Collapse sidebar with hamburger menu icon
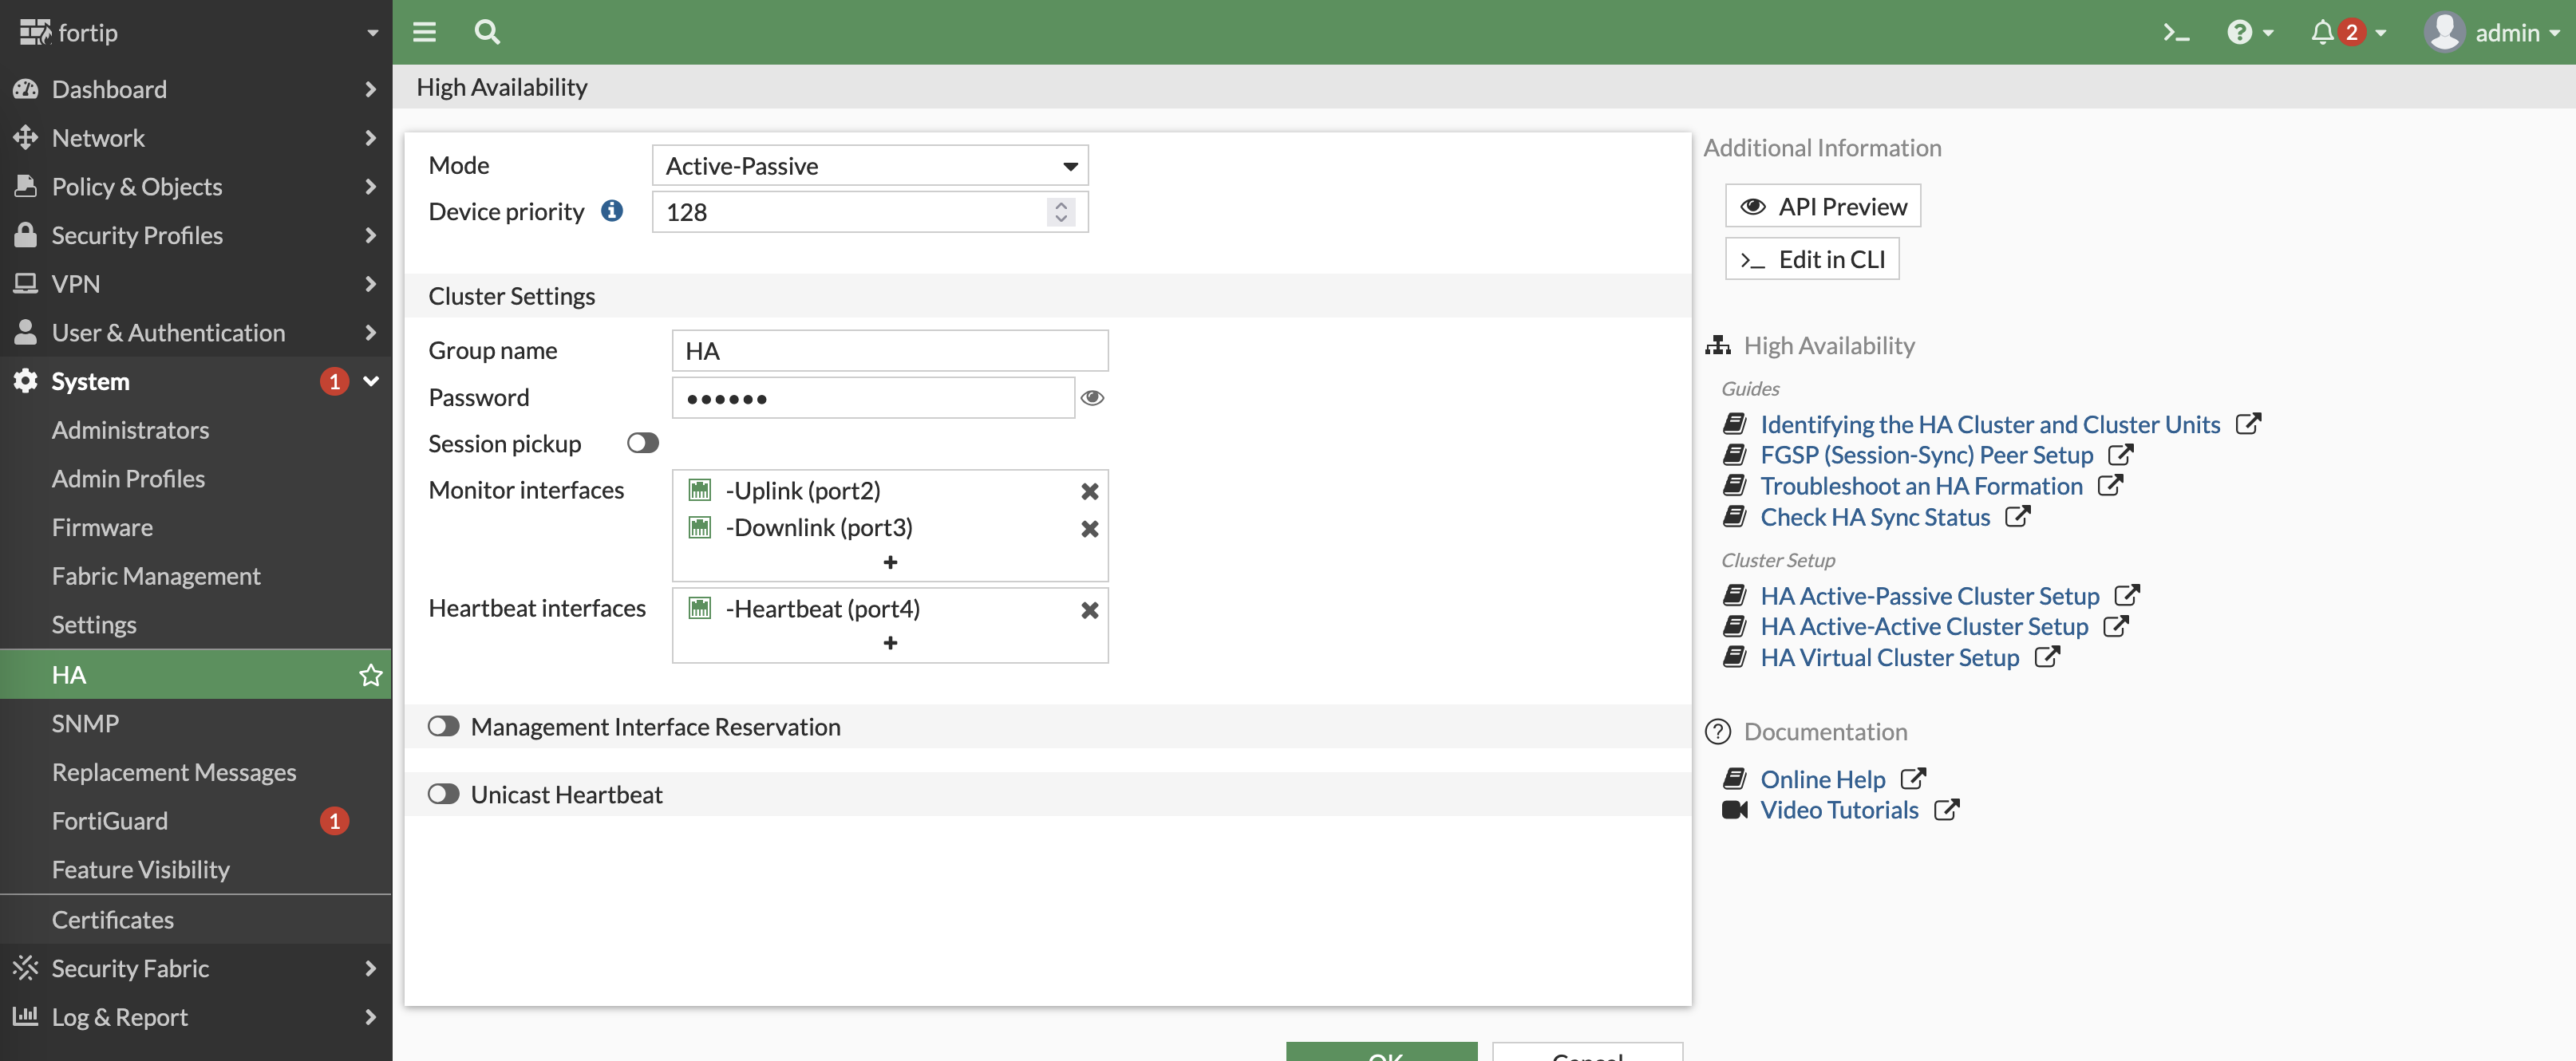 click(424, 32)
